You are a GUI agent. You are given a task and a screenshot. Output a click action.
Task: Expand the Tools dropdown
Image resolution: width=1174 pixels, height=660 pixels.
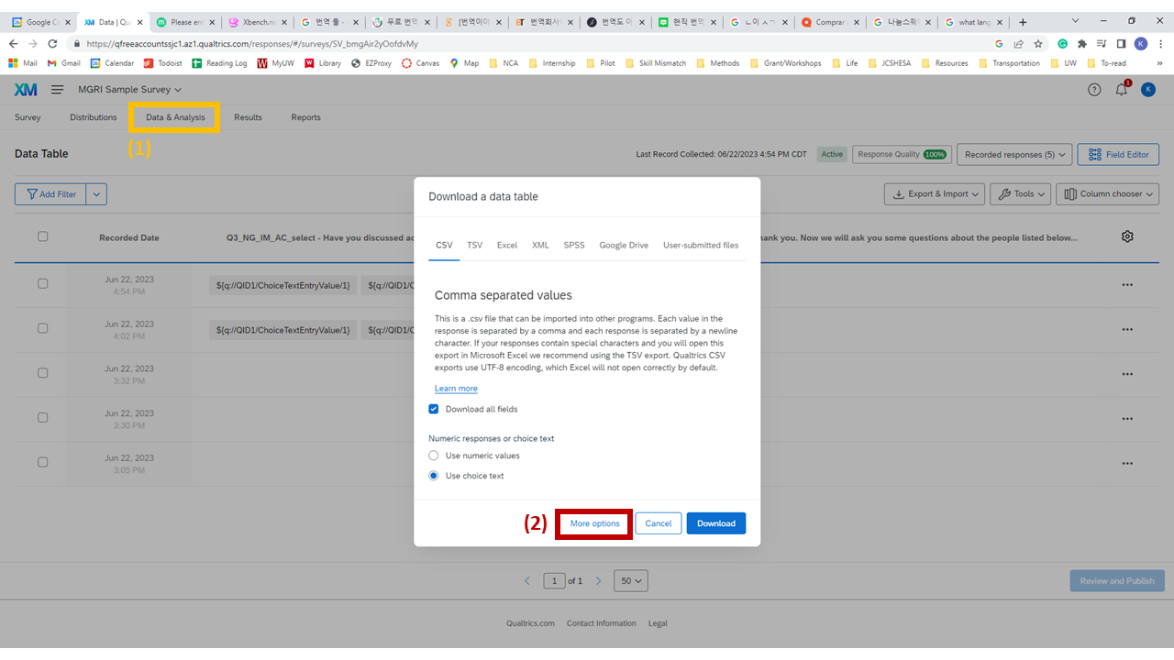pyautogui.click(x=1019, y=193)
